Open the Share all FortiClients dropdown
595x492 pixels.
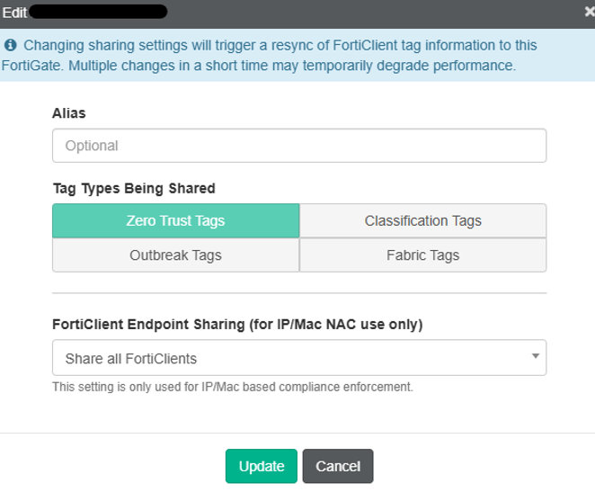(x=288, y=358)
